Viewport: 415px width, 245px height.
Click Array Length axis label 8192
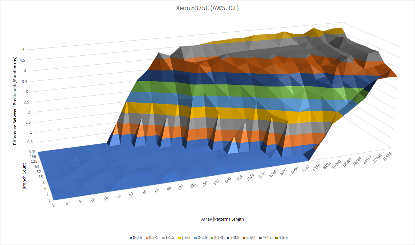click(x=327, y=165)
